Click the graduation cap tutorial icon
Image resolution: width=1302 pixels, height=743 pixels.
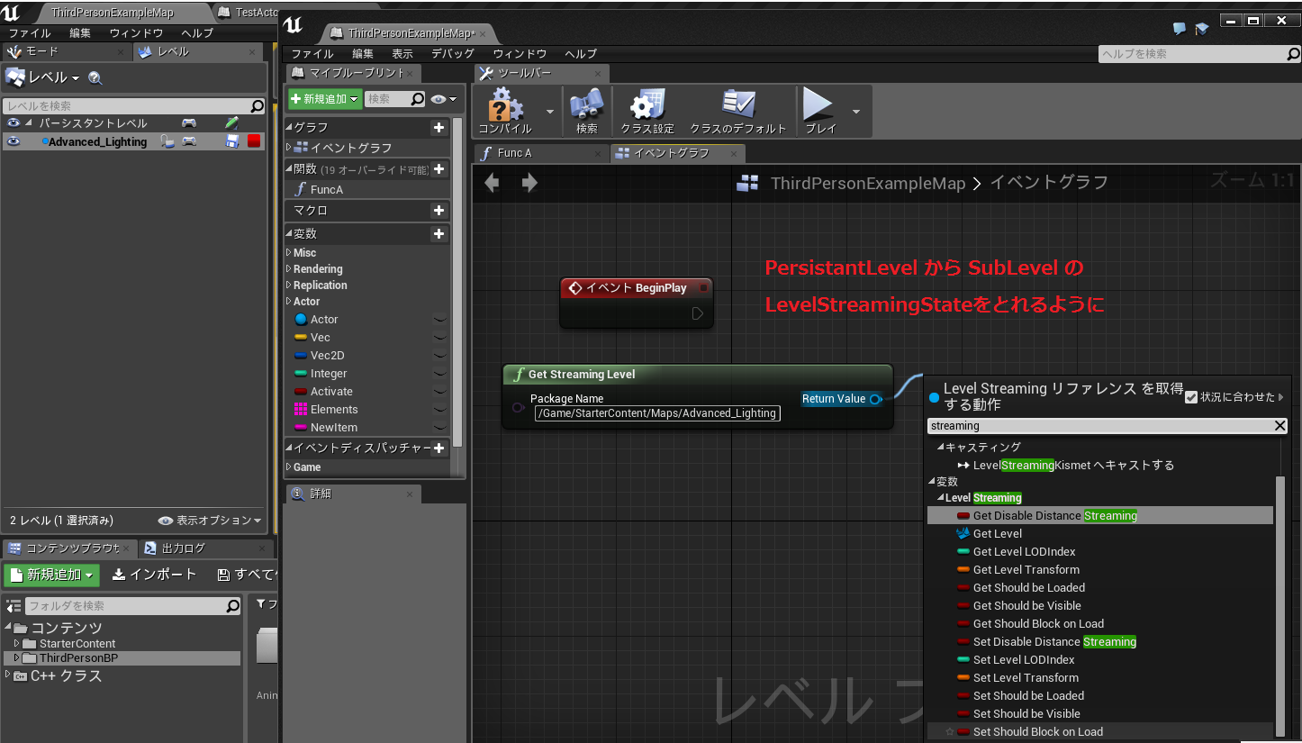pyautogui.click(x=1201, y=29)
